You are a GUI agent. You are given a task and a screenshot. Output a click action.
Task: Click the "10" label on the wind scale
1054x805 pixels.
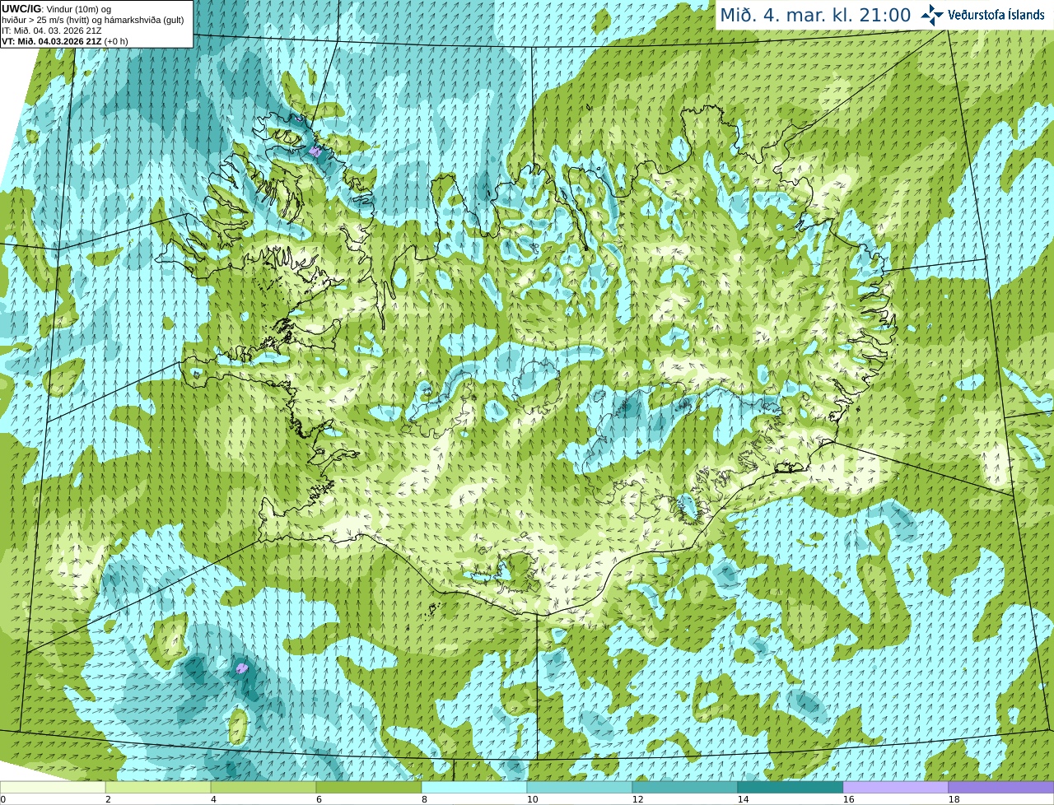533,799
